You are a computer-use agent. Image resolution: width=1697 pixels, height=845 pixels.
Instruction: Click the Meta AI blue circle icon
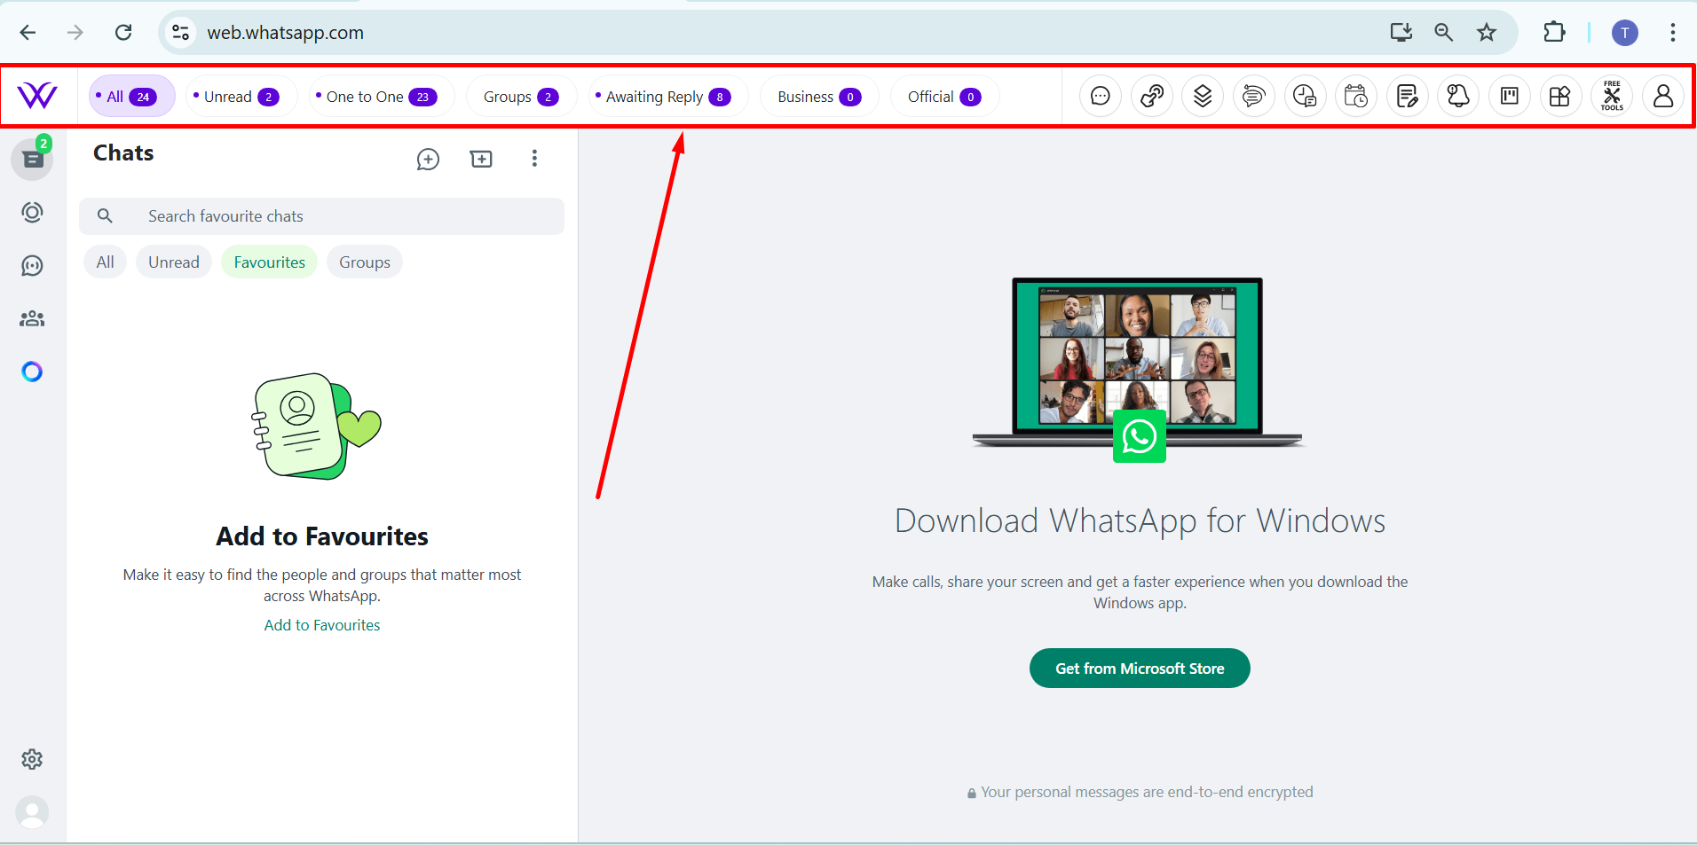point(33,372)
